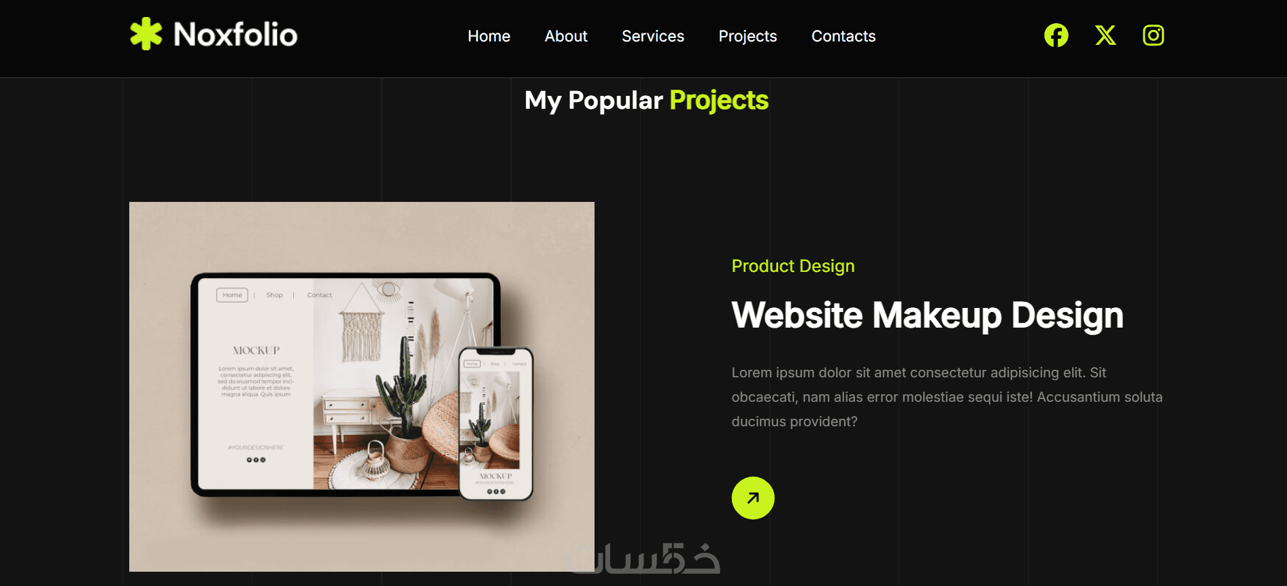Click the My Popular Projects heading

pos(646,101)
